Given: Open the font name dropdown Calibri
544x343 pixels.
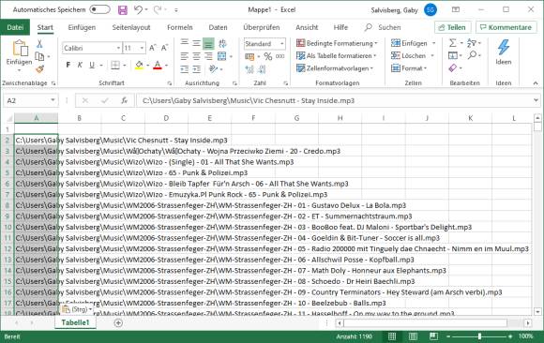Looking at the screenshot, I should point(118,48).
